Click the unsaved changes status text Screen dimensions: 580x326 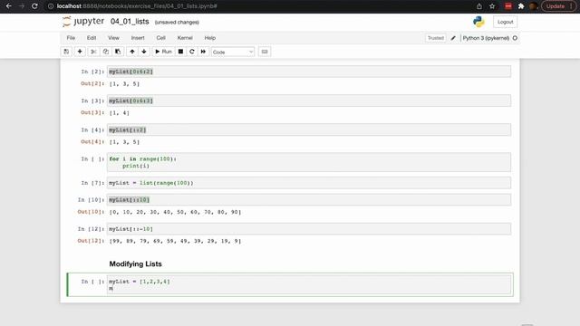coord(177,22)
